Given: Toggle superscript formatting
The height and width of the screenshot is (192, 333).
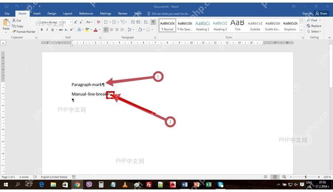Looking at the screenshot, I should (x=71, y=30).
